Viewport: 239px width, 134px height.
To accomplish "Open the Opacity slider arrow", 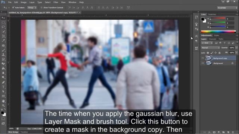I will coord(236,48).
